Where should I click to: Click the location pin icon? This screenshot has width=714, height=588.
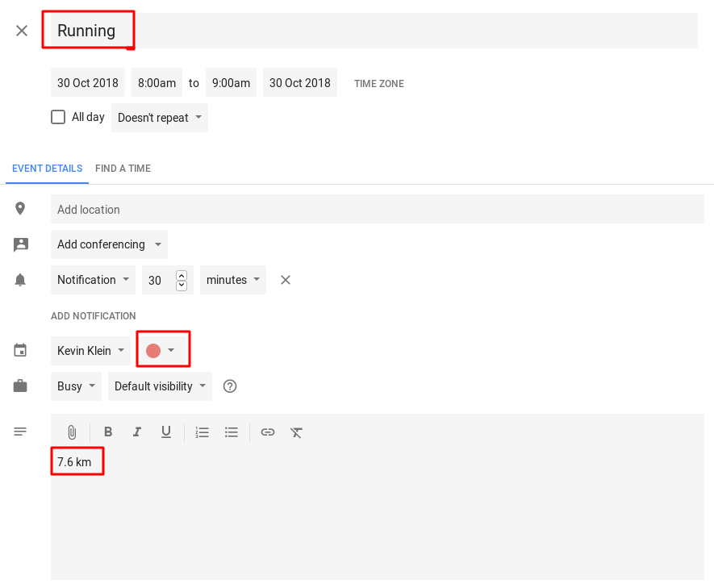(x=20, y=208)
